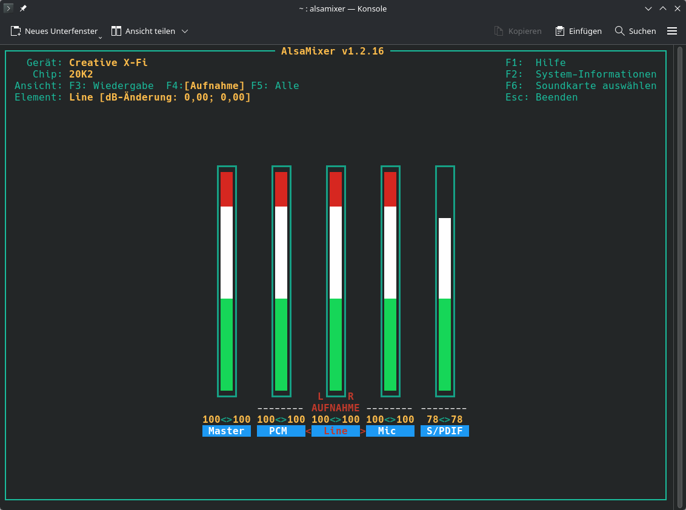Switch to the F5: Alle view
Screen dimensions: 686x510
(275, 86)
